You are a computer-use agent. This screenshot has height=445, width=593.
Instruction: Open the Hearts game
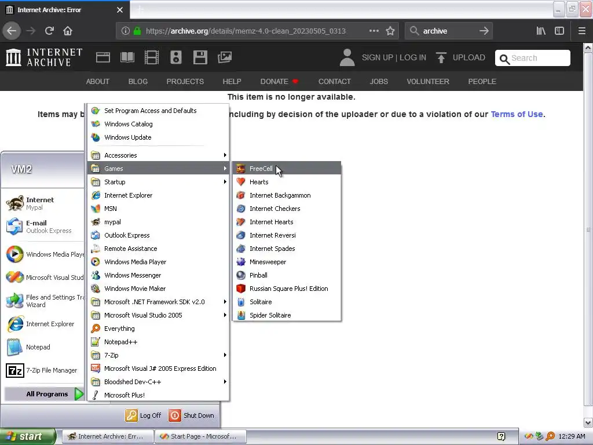pyautogui.click(x=287, y=182)
